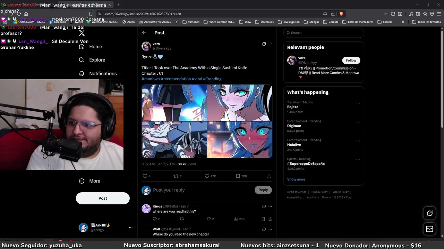Open the #viral hashtag link
The height and width of the screenshot is (249, 444).
tap(197, 79)
